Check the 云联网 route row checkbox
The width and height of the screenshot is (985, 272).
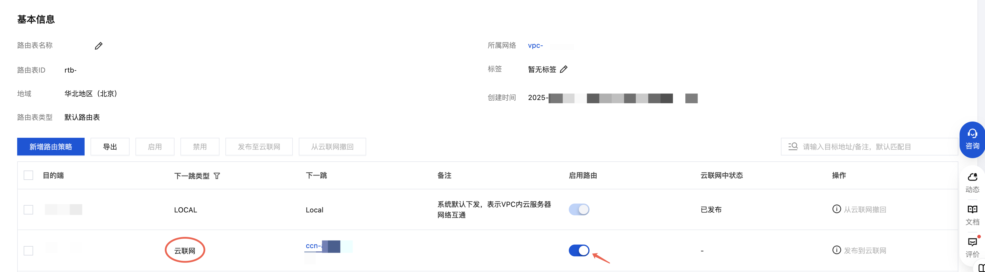[29, 251]
